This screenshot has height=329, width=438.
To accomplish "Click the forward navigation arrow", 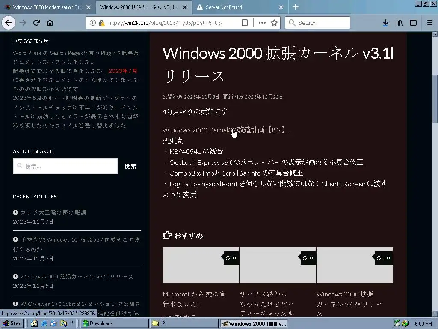I will click(23, 23).
